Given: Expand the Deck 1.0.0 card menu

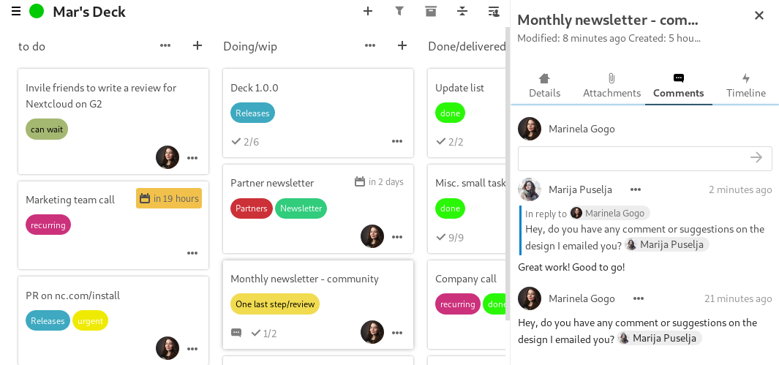Looking at the screenshot, I should [x=397, y=141].
